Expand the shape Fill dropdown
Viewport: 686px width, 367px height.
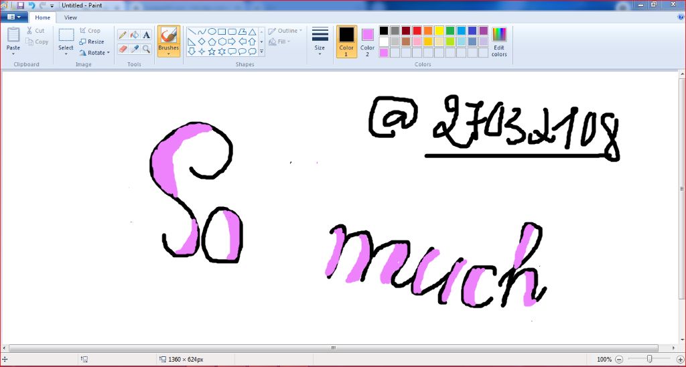[x=289, y=42]
